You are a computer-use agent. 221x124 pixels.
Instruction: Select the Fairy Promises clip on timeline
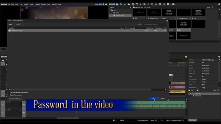177,92
